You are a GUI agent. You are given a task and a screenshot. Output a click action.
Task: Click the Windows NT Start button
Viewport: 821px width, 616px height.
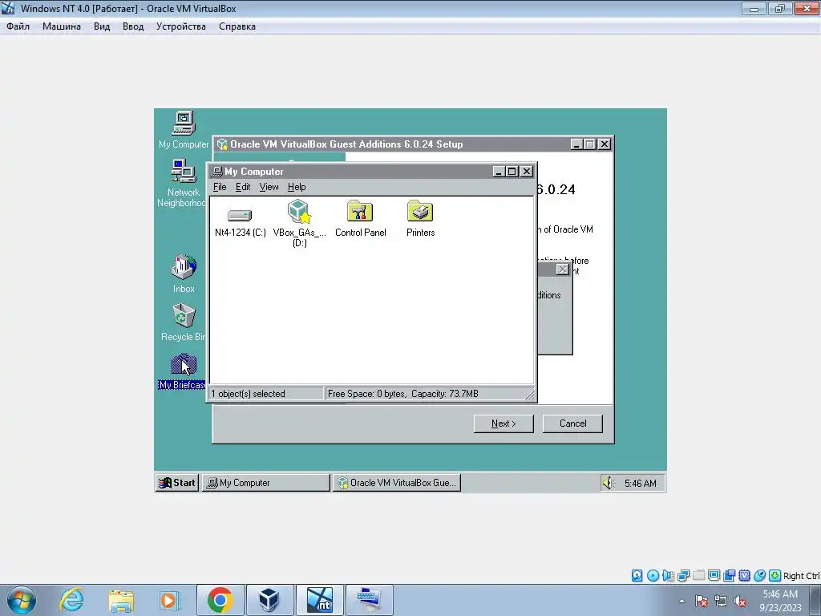click(177, 482)
